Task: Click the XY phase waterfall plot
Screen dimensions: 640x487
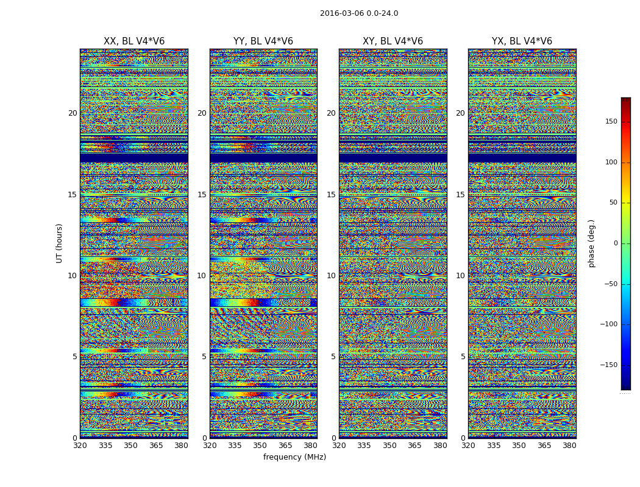Action: point(393,243)
